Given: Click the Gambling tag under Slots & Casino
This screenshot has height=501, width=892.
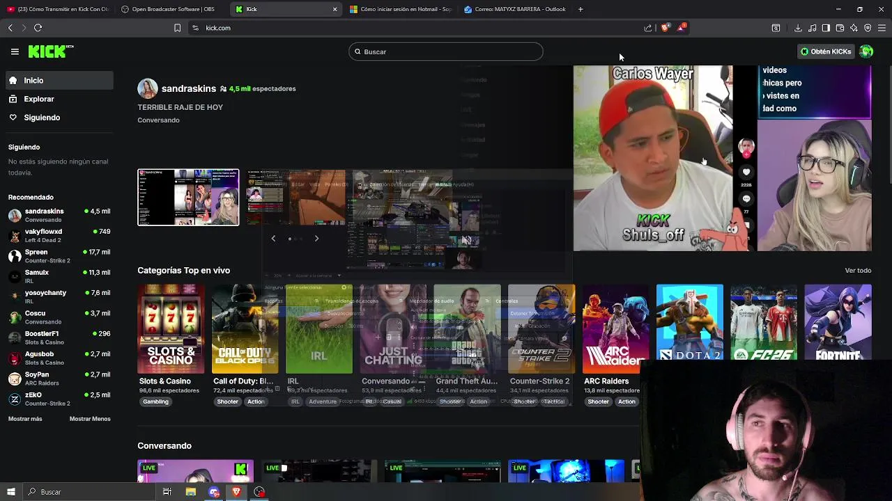Looking at the screenshot, I should (155, 401).
